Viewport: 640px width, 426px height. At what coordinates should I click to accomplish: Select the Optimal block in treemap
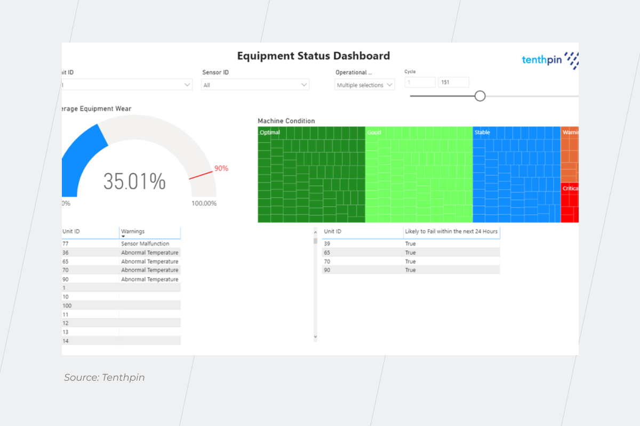click(311, 176)
